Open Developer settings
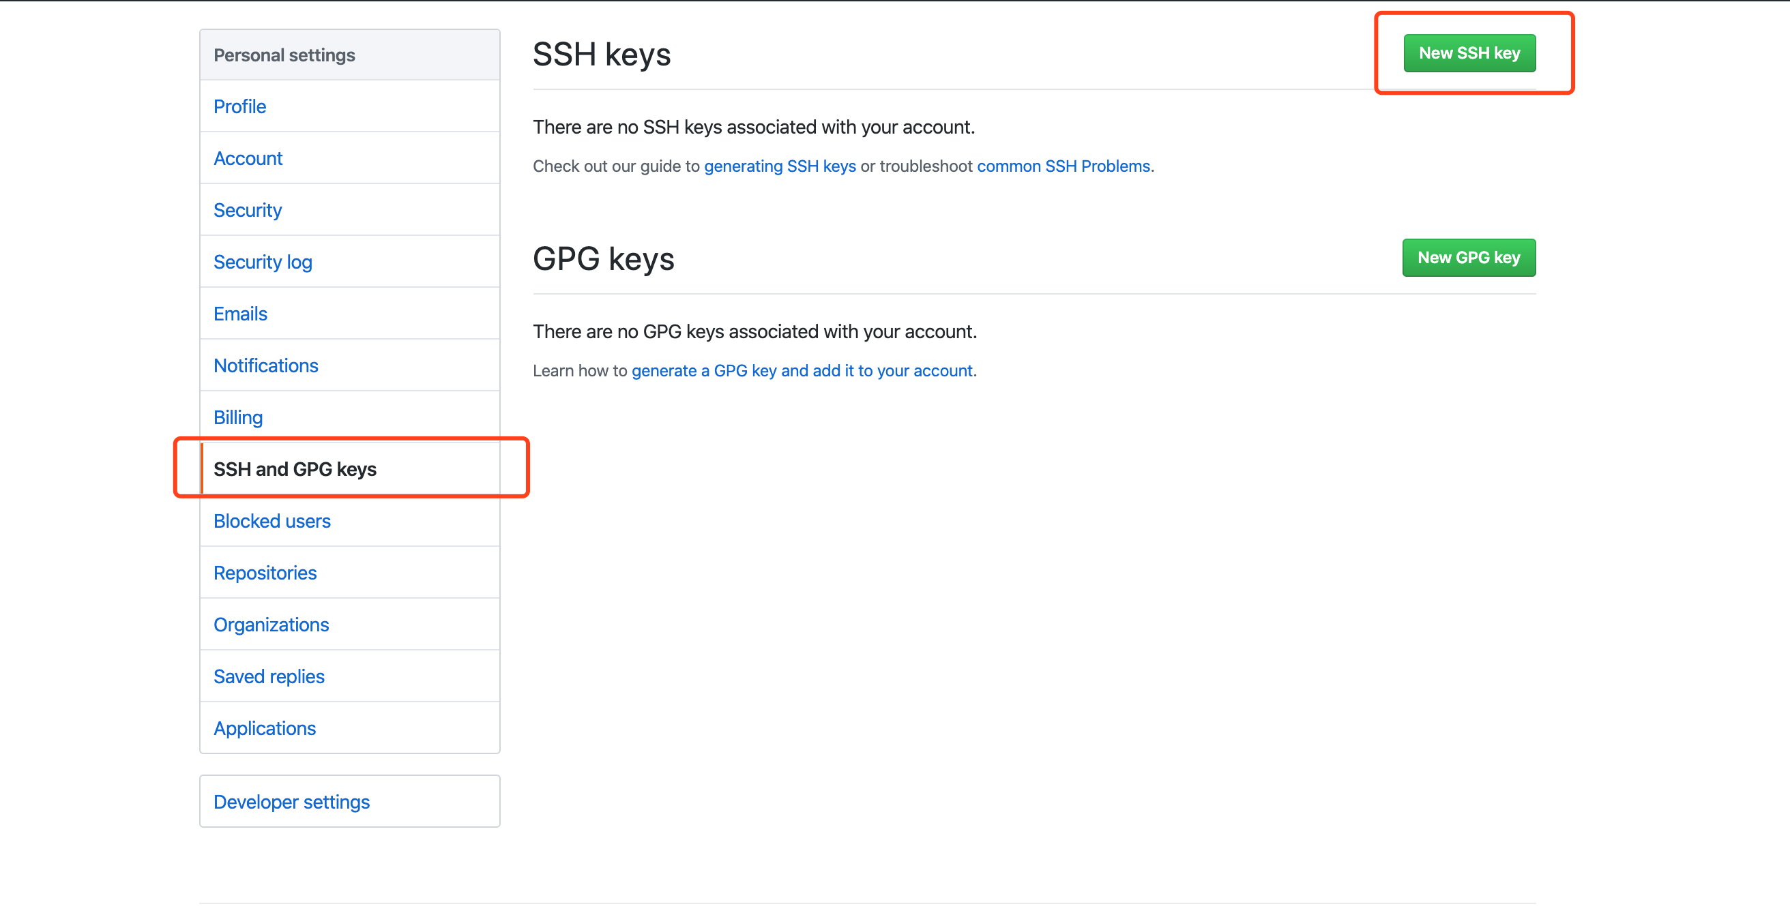 click(291, 802)
